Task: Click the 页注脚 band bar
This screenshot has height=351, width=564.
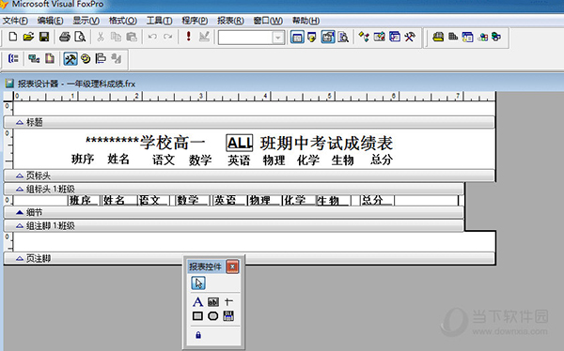Action: (249, 258)
